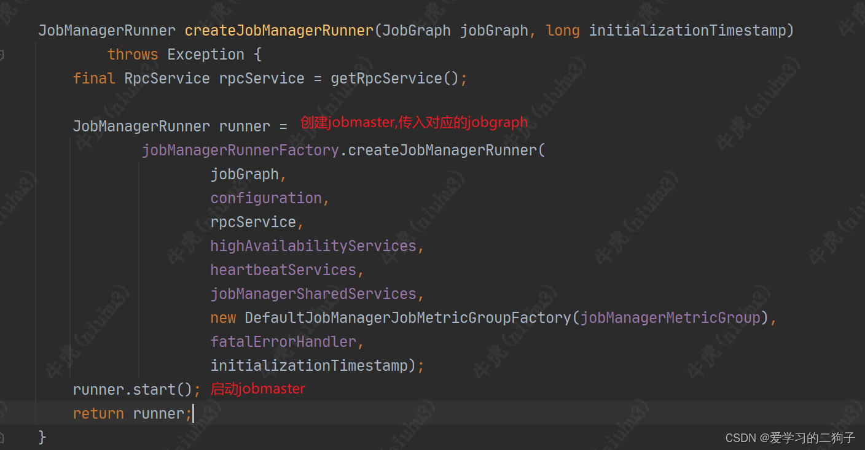Click the 'configuration' argument
The width and height of the screenshot is (865, 450).
[x=265, y=198]
